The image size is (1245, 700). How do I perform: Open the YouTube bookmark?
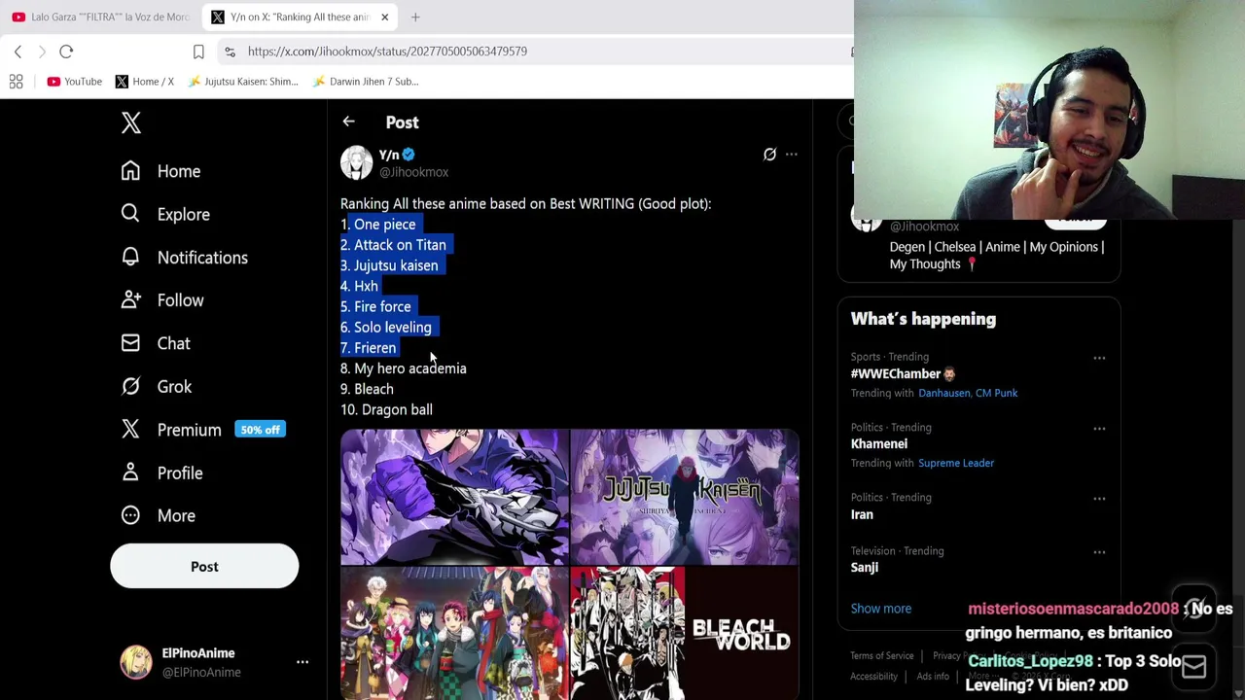pos(74,82)
